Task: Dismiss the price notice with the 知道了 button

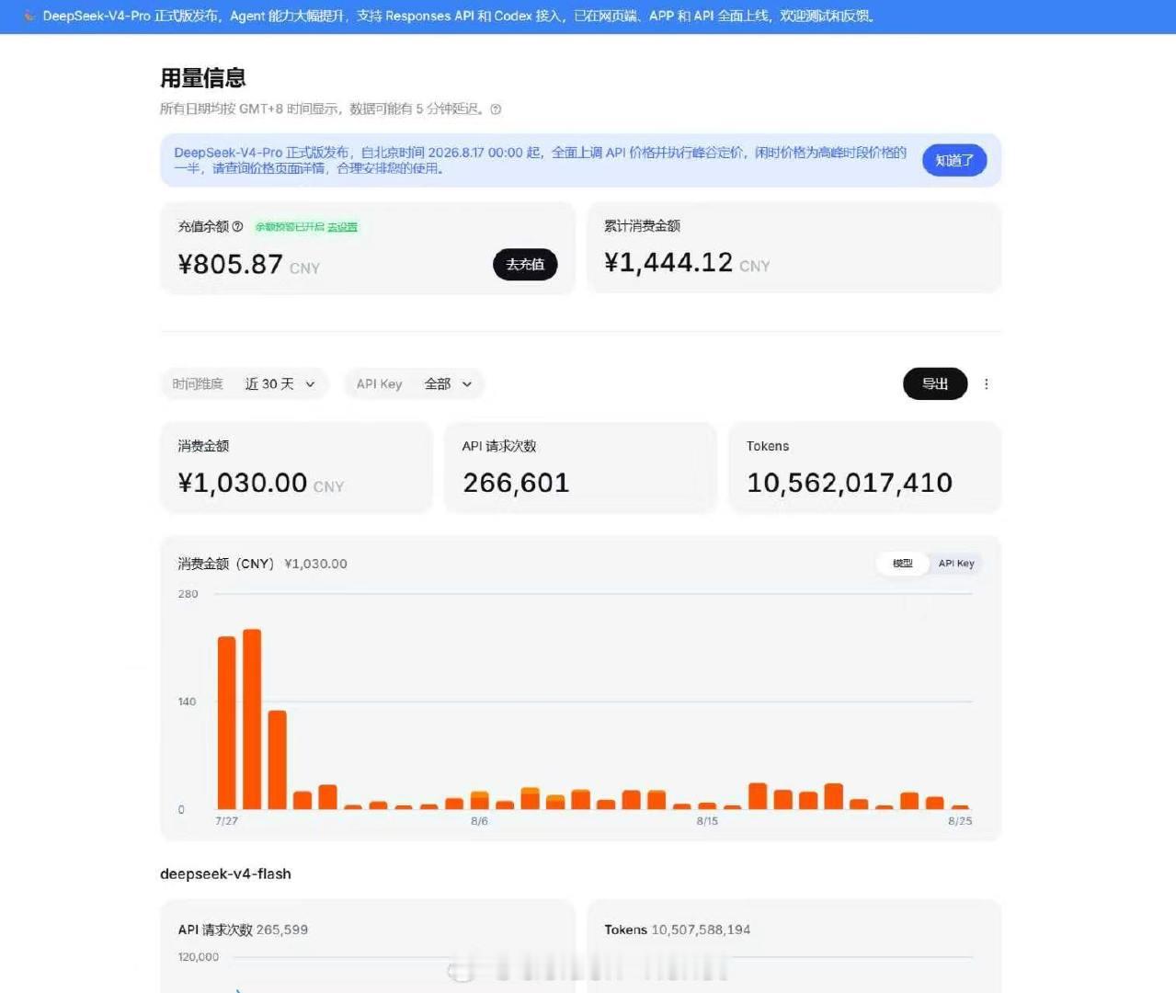Action: [x=954, y=160]
